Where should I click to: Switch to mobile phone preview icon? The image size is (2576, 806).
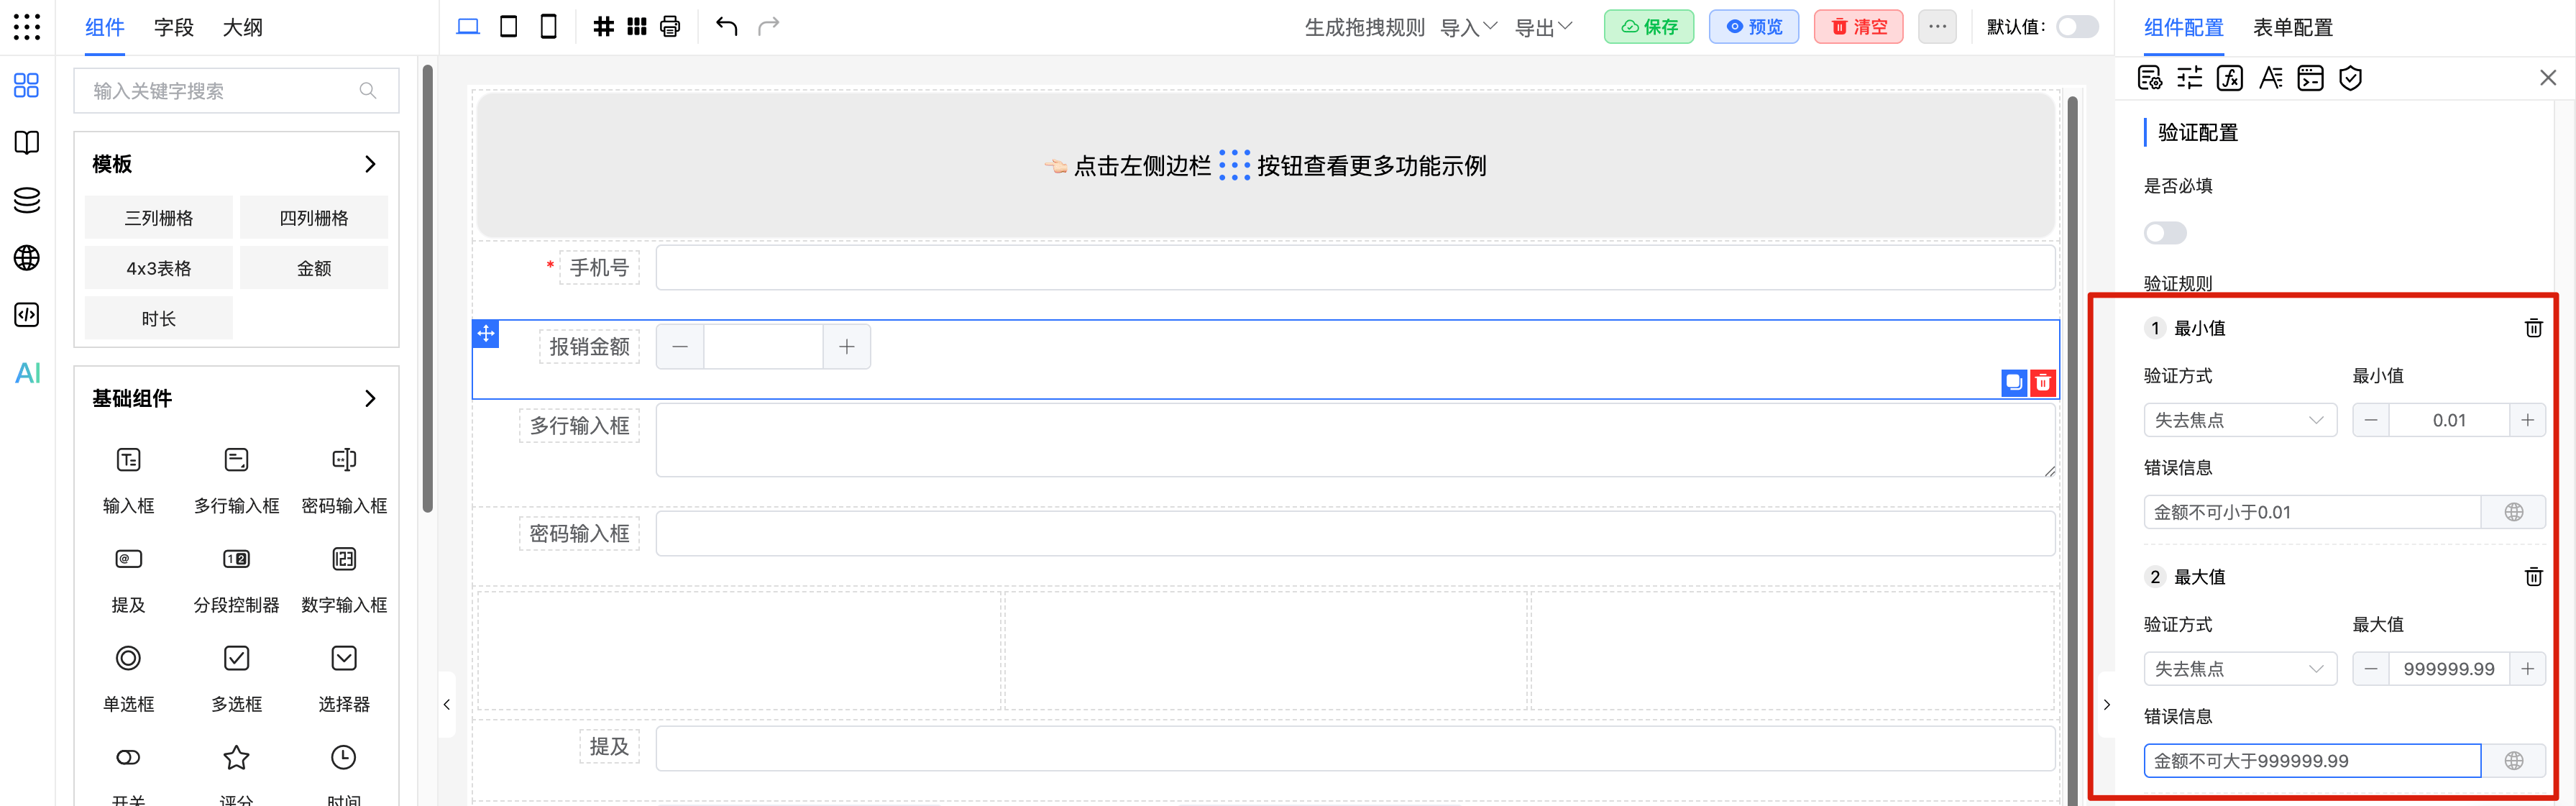pos(548,27)
